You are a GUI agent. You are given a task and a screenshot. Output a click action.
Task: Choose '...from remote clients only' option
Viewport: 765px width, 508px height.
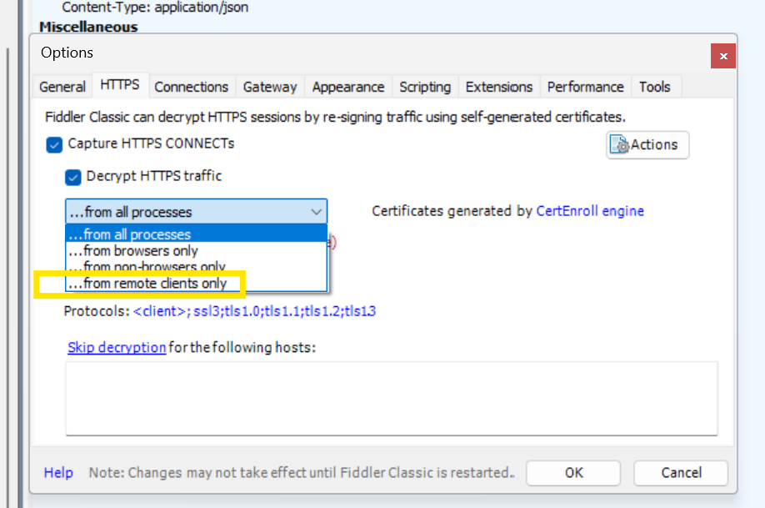click(196, 284)
